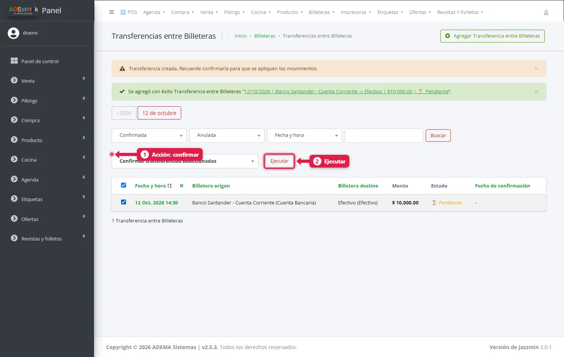Expand the Agenda sidebar section
Image resolution: width=564 pixels, height=357 pixels.
tap(47, 180)
